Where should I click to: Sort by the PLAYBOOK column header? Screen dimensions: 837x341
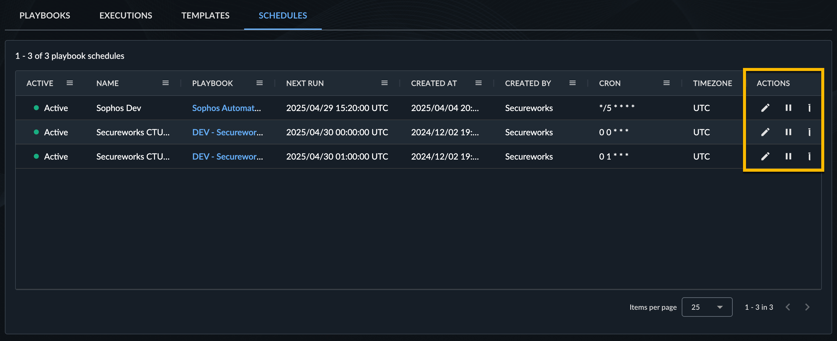(213, 83)
